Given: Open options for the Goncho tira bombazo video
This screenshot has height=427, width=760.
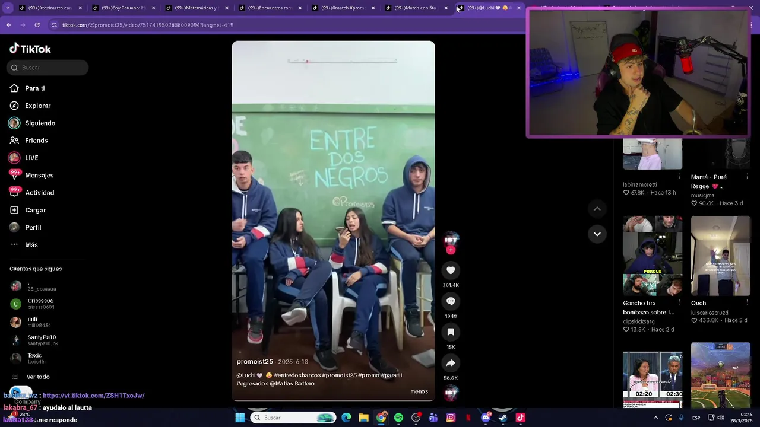Looking at the screenshot, I should tap(679, 302).
